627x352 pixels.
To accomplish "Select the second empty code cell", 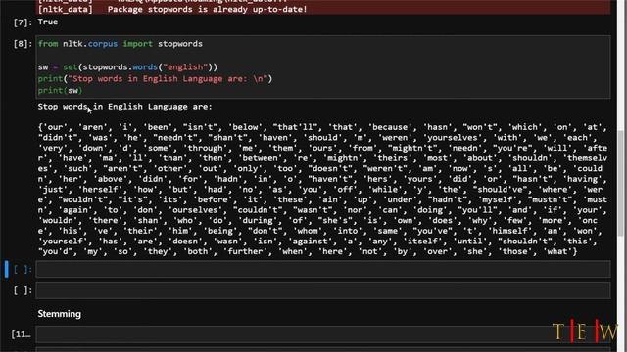I will tap(323, 290).
